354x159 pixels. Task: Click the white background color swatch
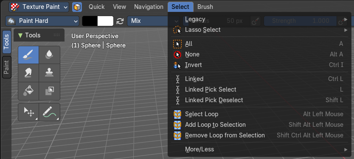point(105,21)
